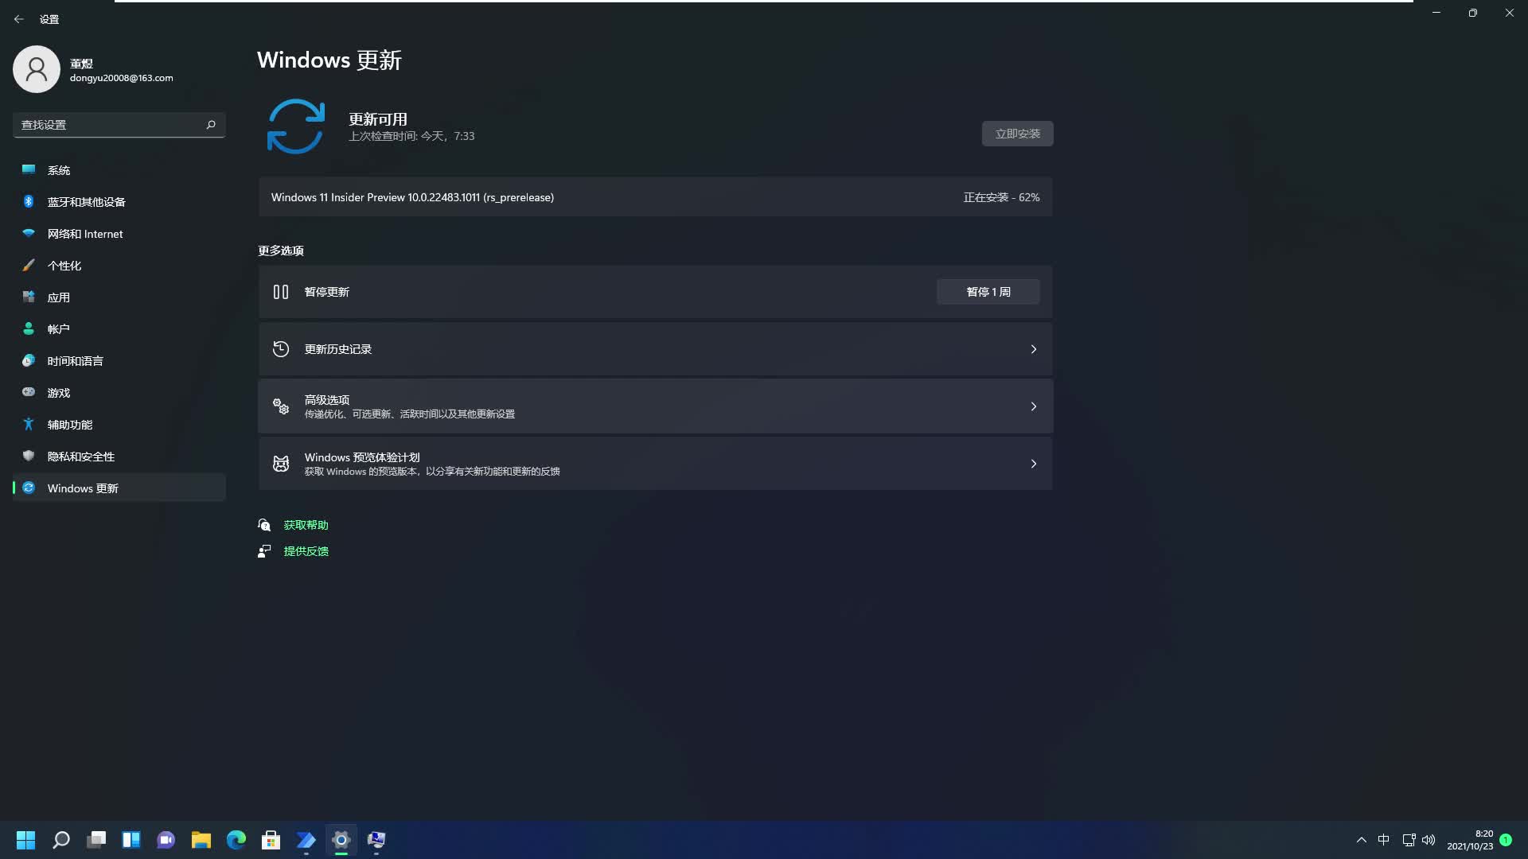
Task: Click the paintbrush icon for 个性化
Action: (29, 265)
